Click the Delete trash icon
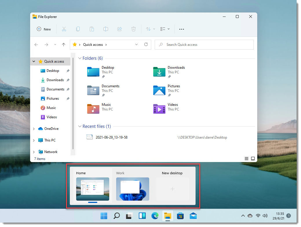 click(134, 29)
